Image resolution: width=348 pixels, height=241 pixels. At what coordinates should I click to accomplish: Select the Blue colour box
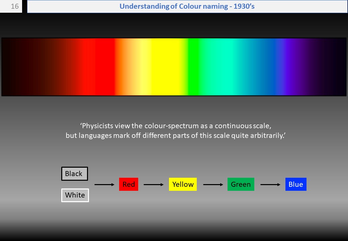(x=296, y=184)
